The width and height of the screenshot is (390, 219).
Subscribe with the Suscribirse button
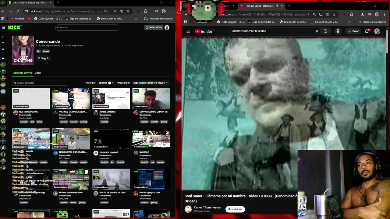pos(235,209)
